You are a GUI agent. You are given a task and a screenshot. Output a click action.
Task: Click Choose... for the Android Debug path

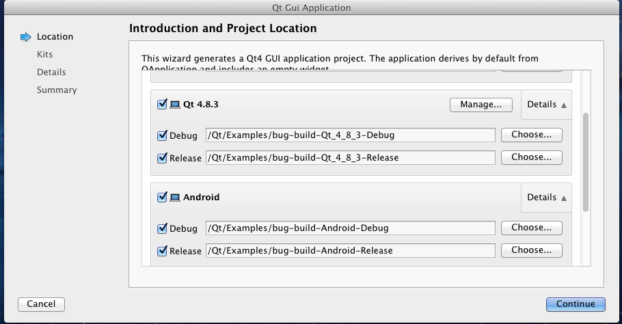tap(531, 228)
